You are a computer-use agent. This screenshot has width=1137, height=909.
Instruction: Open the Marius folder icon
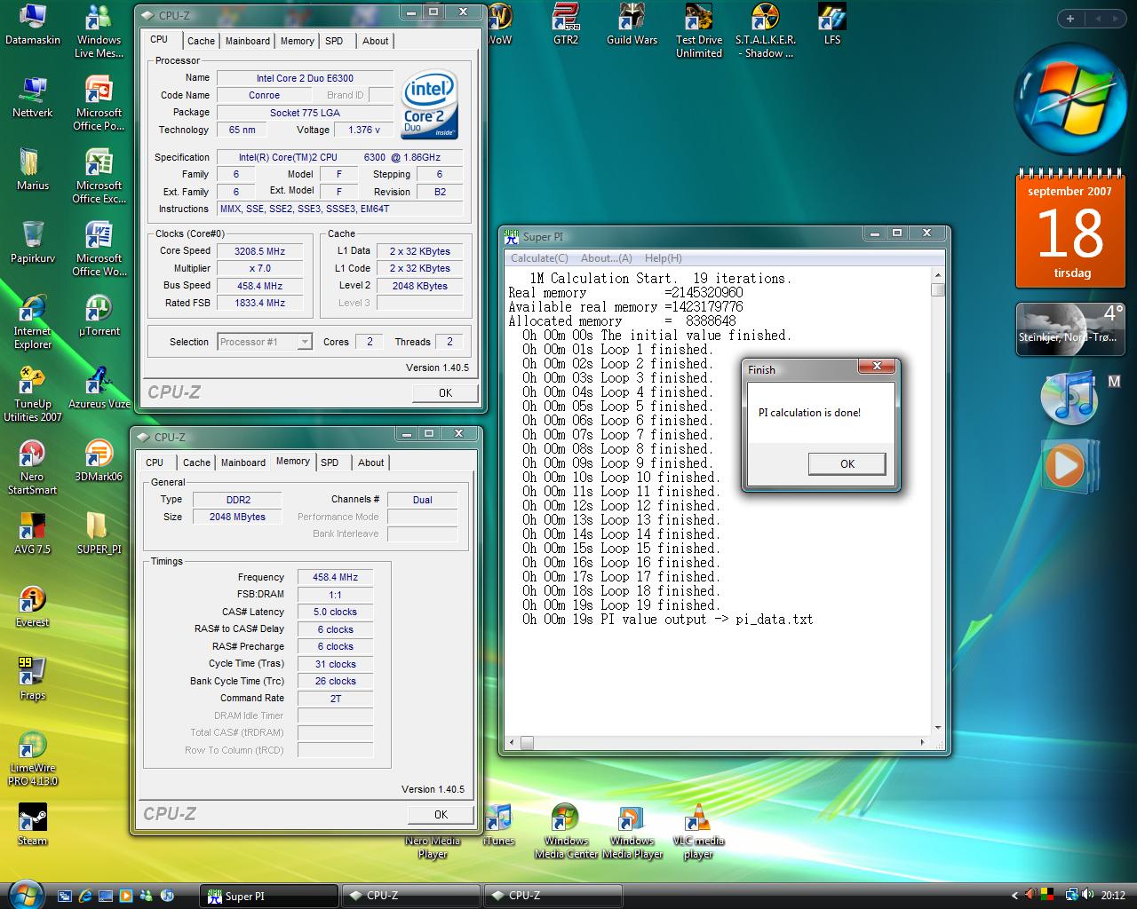click(33, 170)
